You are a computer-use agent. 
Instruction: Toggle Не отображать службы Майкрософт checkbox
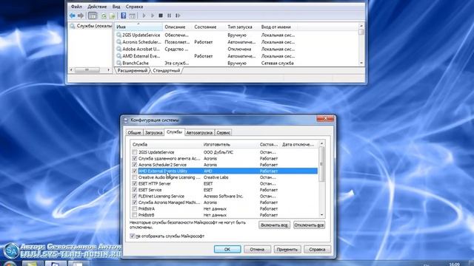coord(132,236)
